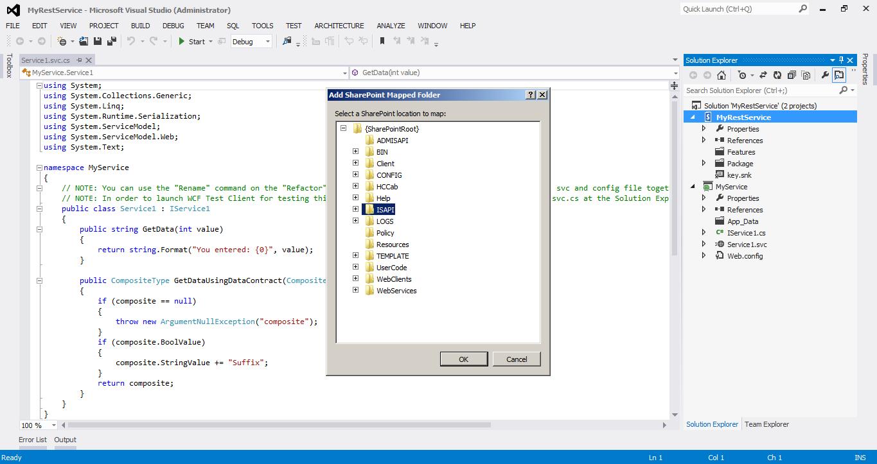Click the Show All Files icon
This screenshot has height=464, width=877.
click(x=806, y=76)
